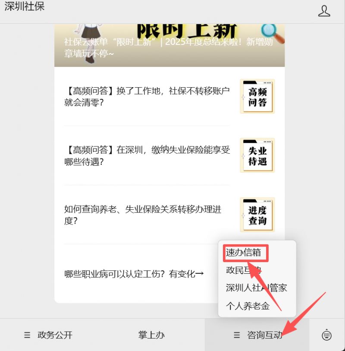Open the 社保云账单 限时上新 banner article

tap(169, 45)
